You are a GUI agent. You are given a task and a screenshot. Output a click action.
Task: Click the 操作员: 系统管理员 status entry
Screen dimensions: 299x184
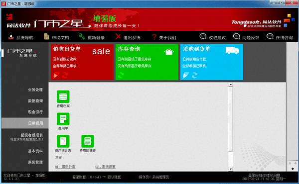tap(154, 177)
